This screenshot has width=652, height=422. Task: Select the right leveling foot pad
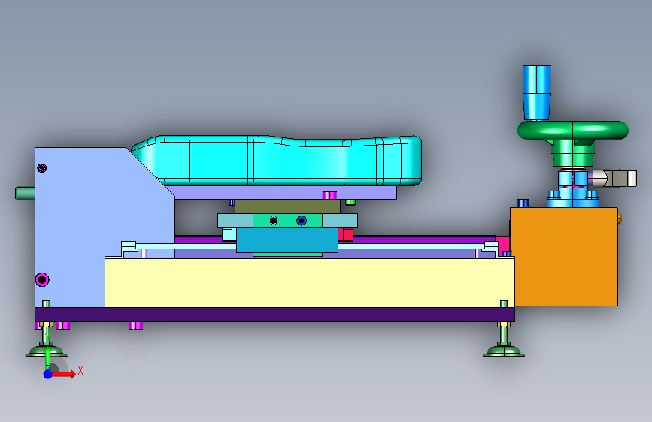(504, 352)
